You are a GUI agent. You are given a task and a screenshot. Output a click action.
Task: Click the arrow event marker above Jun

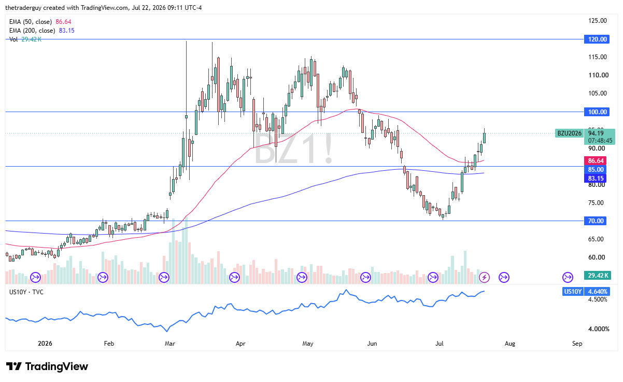[x=365, y=278]
